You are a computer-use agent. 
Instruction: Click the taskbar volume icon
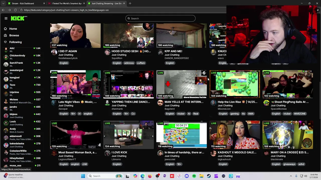coord(305,176)
